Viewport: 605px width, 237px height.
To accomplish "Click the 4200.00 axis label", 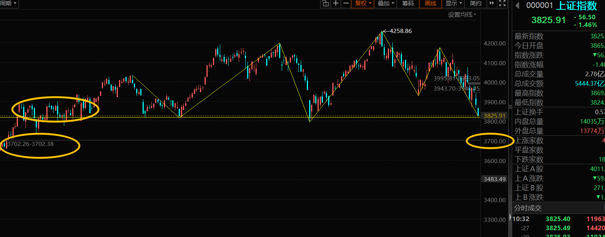I will [x=494, y=44].
